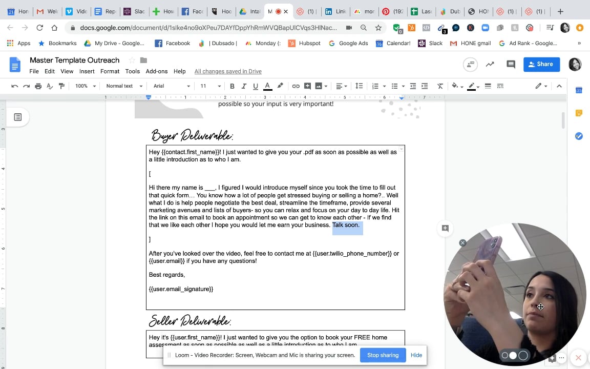Undo the last edit in the toolbar
This screenshot has width=590, height=369.
pyautogui.click(x=15, y=86)
